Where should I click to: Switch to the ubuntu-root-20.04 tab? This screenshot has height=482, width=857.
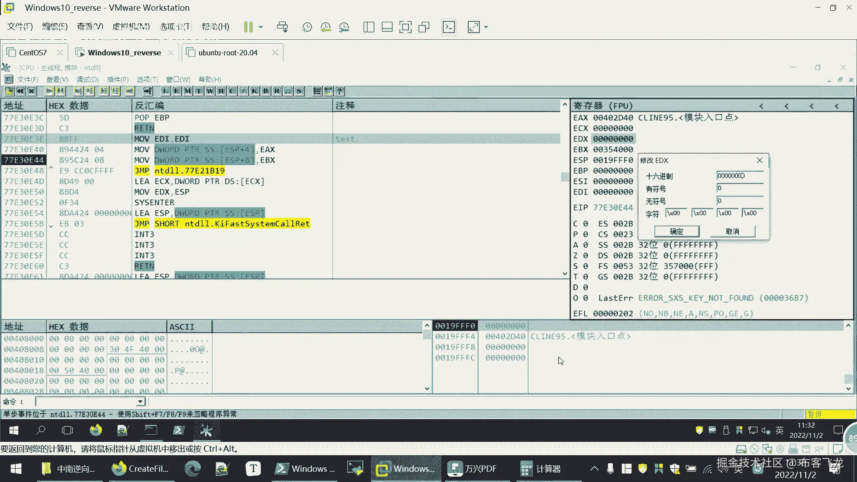pyautogui.click(x=228, y=53)
